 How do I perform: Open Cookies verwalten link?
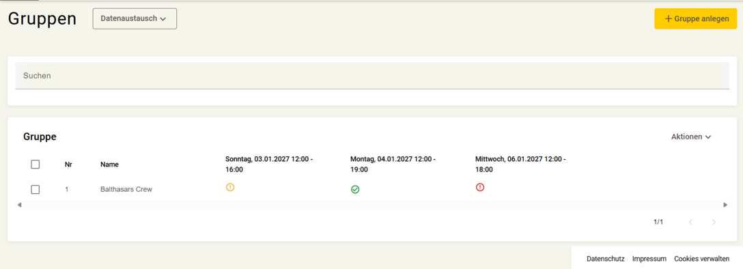point(702,259)
